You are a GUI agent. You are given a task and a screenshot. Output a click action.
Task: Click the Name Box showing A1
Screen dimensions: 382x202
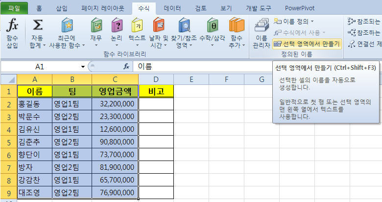pyautogui.click(x=40, y=66)
